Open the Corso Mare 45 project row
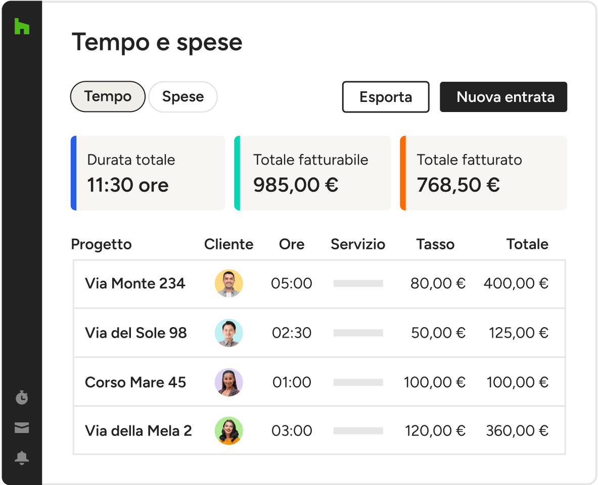598x485 pixels. coord(135,383)
